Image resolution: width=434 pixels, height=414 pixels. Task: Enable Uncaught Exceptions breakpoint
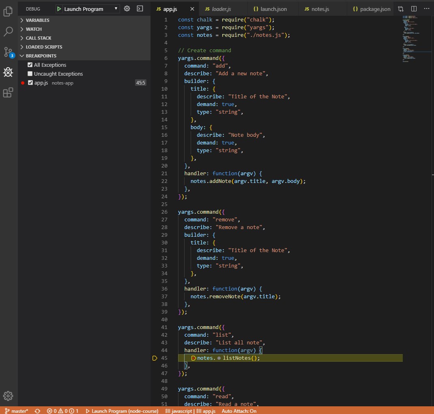(30, 74)
